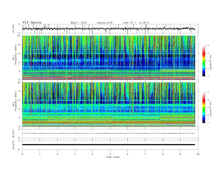Click the 'VLF Spectra' plot title

click(32, 22)
